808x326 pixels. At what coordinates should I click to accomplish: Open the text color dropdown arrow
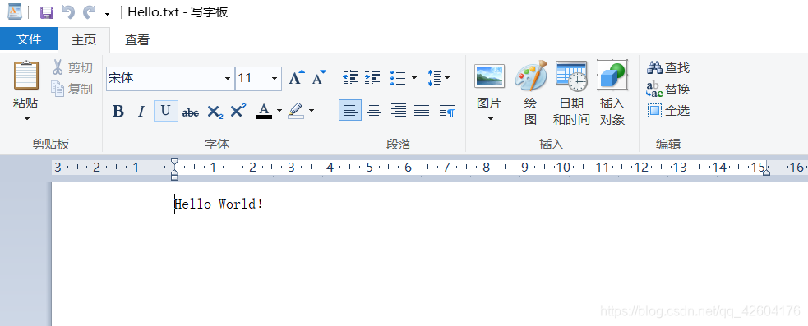279,110
